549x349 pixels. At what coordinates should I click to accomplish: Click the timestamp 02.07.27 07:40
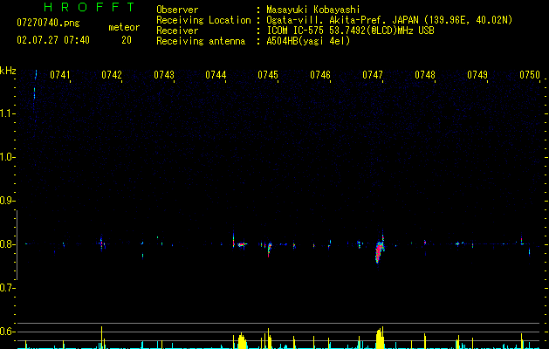[53, 40]
